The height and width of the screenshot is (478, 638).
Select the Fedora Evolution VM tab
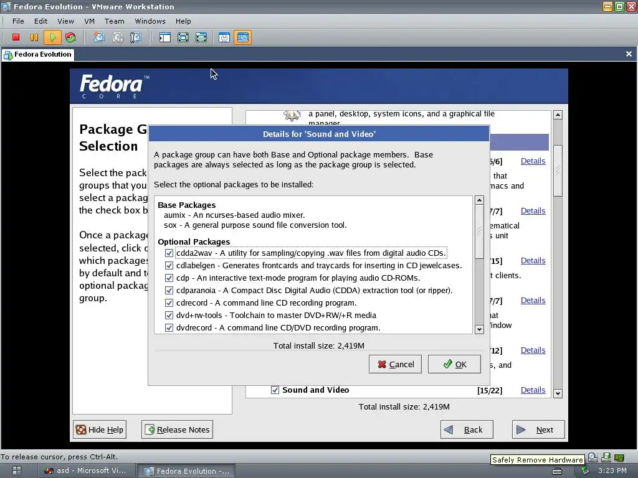(x=38, y=55)
